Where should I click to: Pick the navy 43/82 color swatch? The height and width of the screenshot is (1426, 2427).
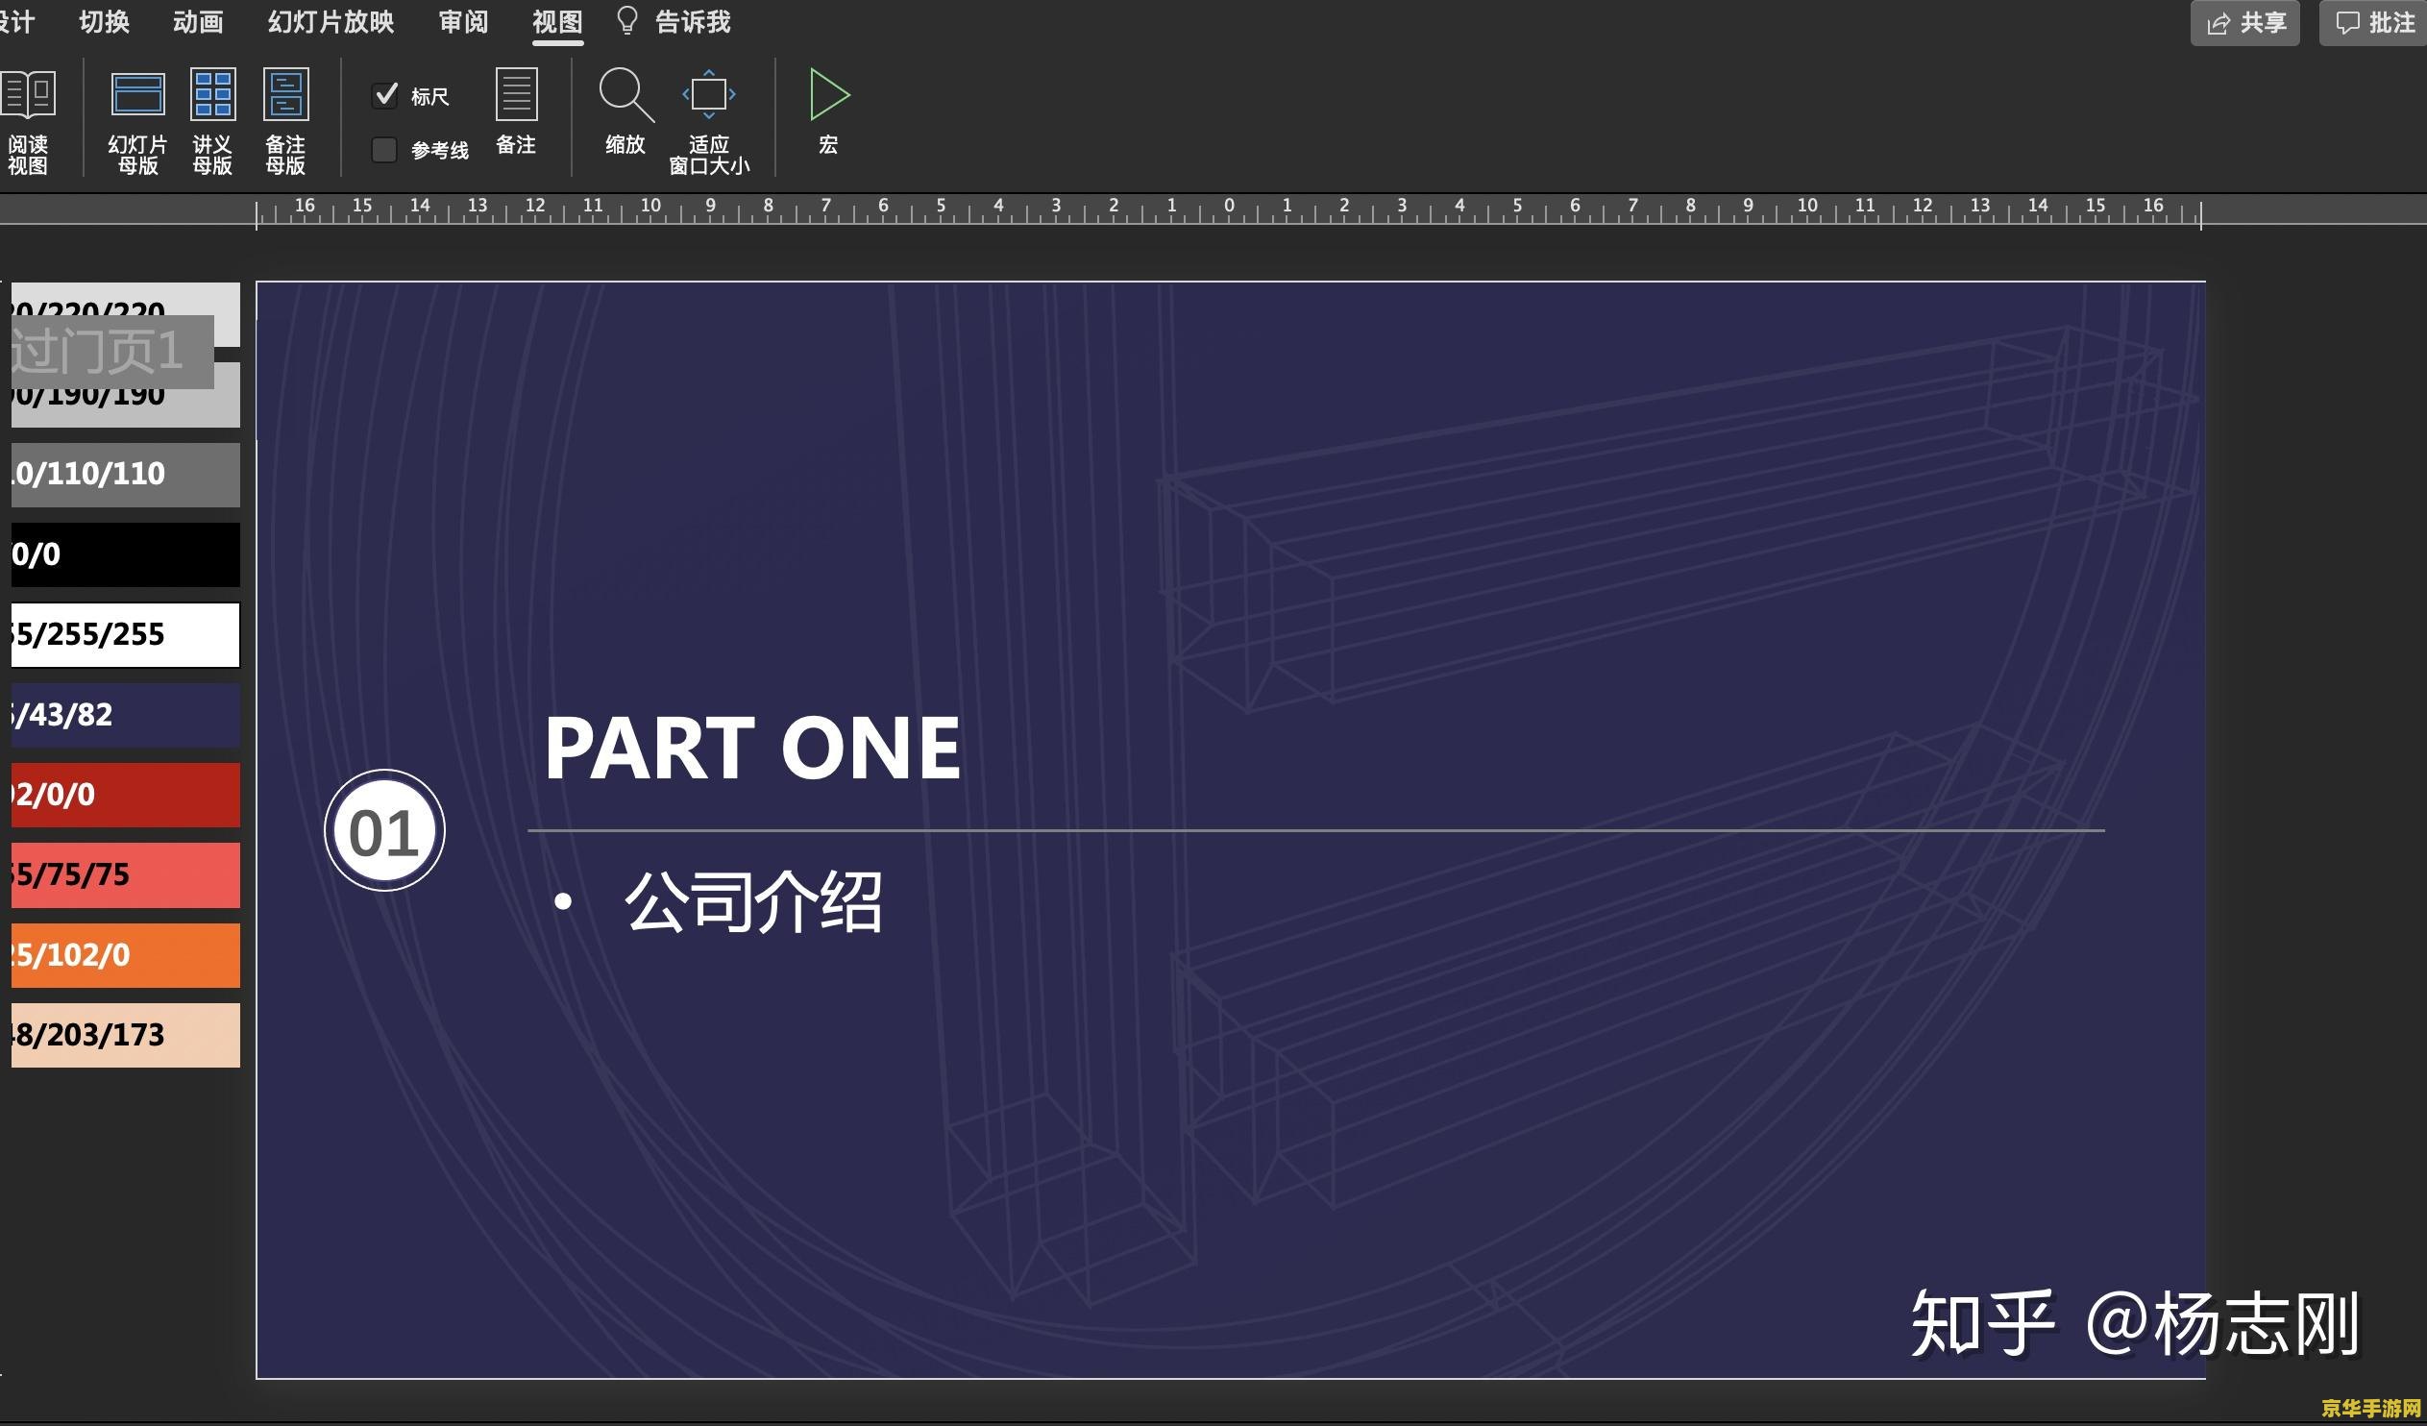[125, 715]
